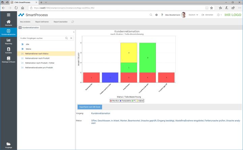Collapse the left list panel toggle
Screen dimensions: 243x150
pos(74,32)
